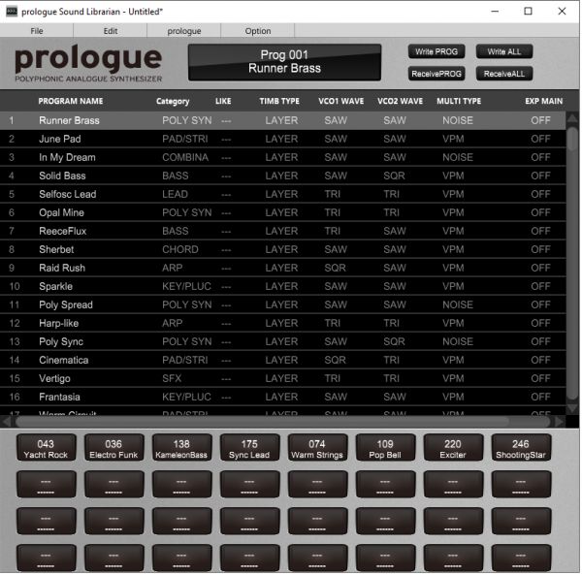Screen dimensions: 582x575
Task: Click the scroll up arrow of program list
Action: (x=572, y=118)
